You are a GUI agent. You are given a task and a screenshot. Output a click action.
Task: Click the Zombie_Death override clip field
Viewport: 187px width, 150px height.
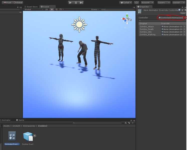click(172, 29)
